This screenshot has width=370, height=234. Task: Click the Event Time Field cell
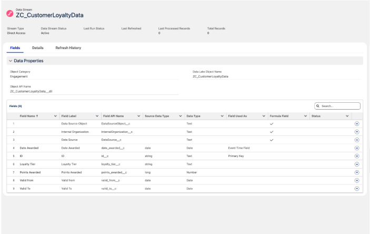point(239,148)
